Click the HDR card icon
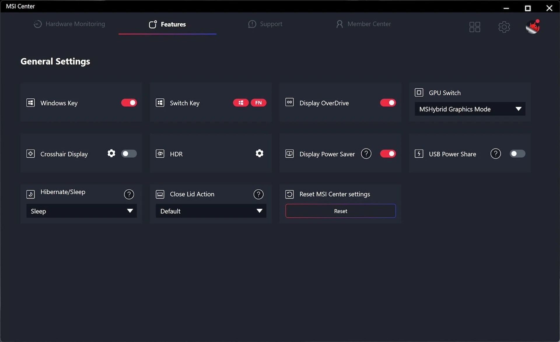The image size is (560, 342). pos(160,153)
